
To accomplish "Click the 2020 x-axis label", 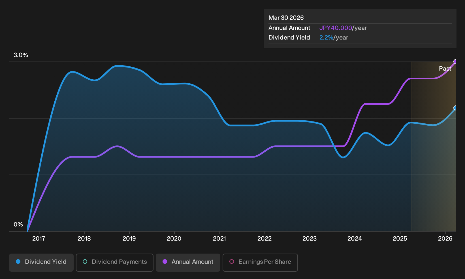I will point(174,239).
